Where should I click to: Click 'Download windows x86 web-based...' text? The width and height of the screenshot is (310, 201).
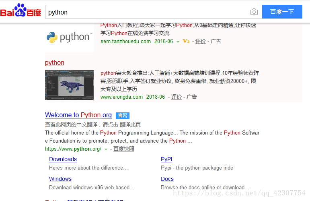tap(92, 187)
